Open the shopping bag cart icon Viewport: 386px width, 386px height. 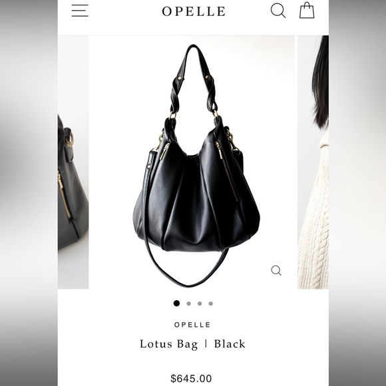coord(307,11)
